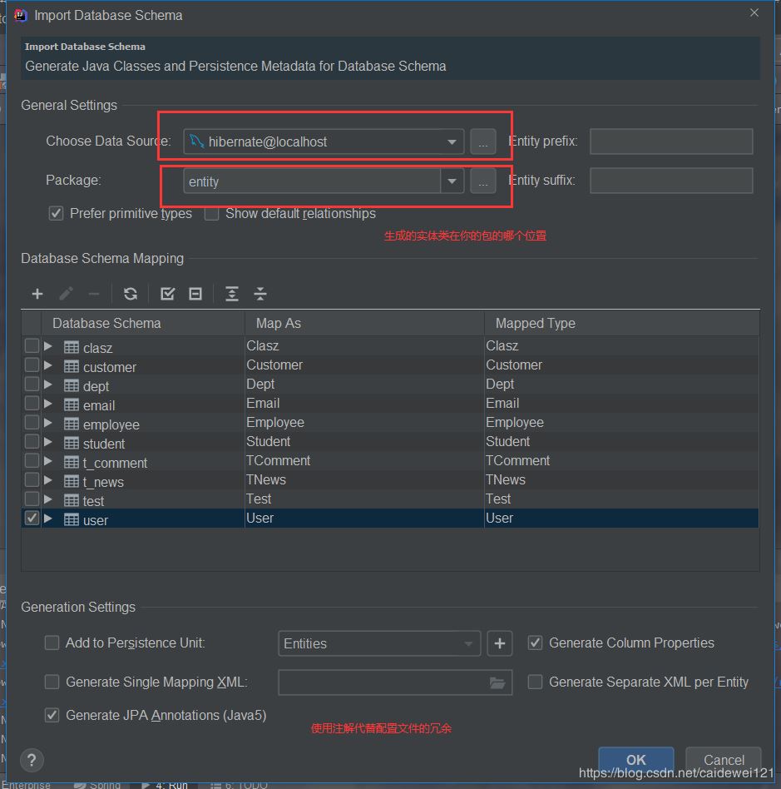Click the Collapse All rows icon
The height and width of the screenshot is (789, 781).
click(x=260, y=293)
